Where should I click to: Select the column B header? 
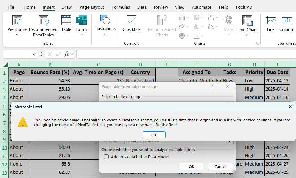tap(50, 65)
